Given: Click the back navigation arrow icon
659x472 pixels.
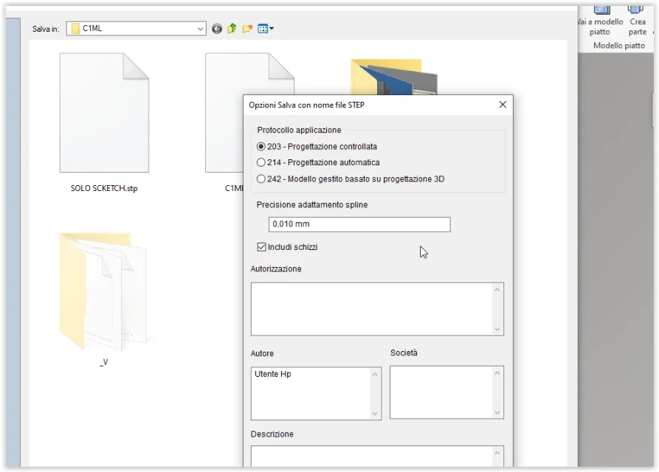Looking at the screenshot, I should coord(217,29).
